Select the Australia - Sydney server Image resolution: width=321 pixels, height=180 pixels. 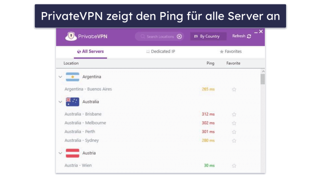tap(81, 141)
